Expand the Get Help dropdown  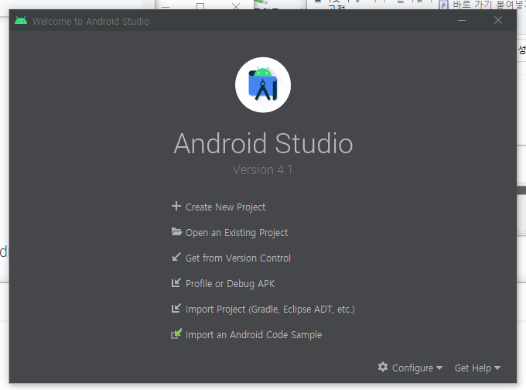point(477,368)
